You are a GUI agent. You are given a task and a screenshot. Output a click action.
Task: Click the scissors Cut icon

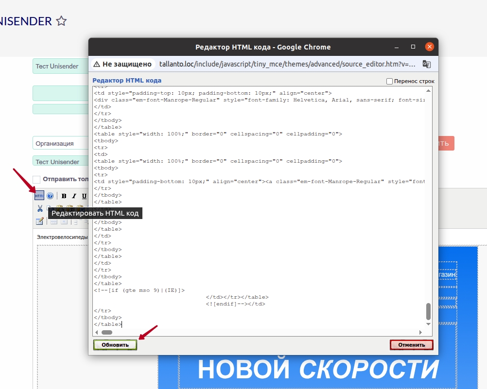[x=40, y=208]
